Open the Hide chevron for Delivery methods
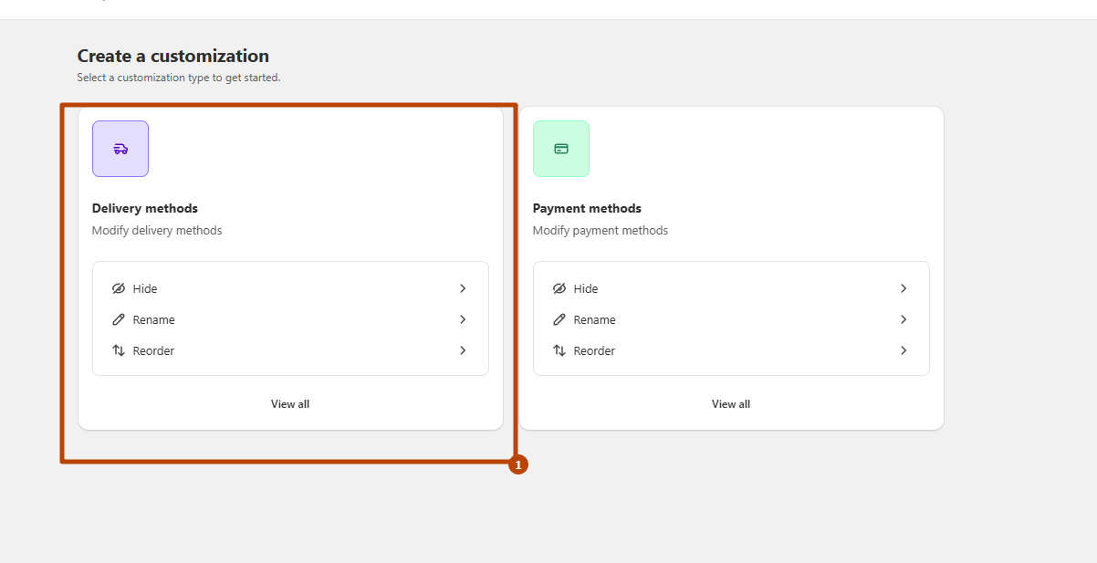Viewport: 1097px width, 563px height. point(463,288)
